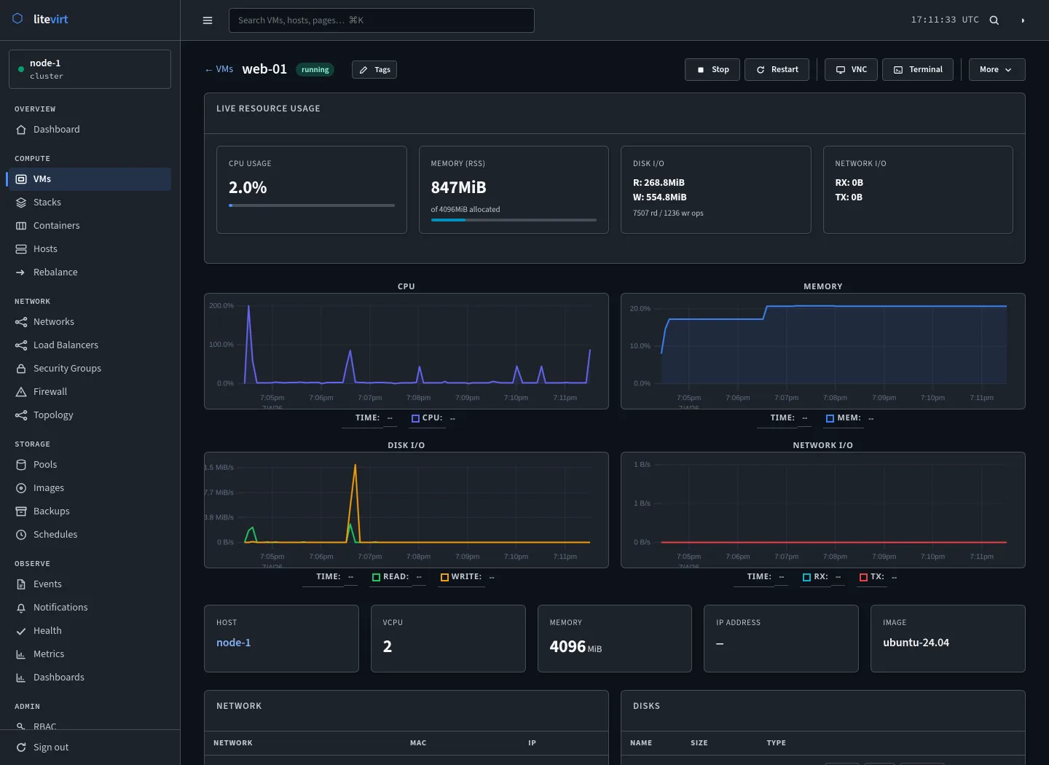This screenshot has width=1049, height=765.
Task: Click the 2.0% CPU usage value
Action: (x=248, y=187)
